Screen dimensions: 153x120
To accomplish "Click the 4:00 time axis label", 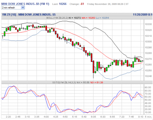I will [x=46, y=117].
